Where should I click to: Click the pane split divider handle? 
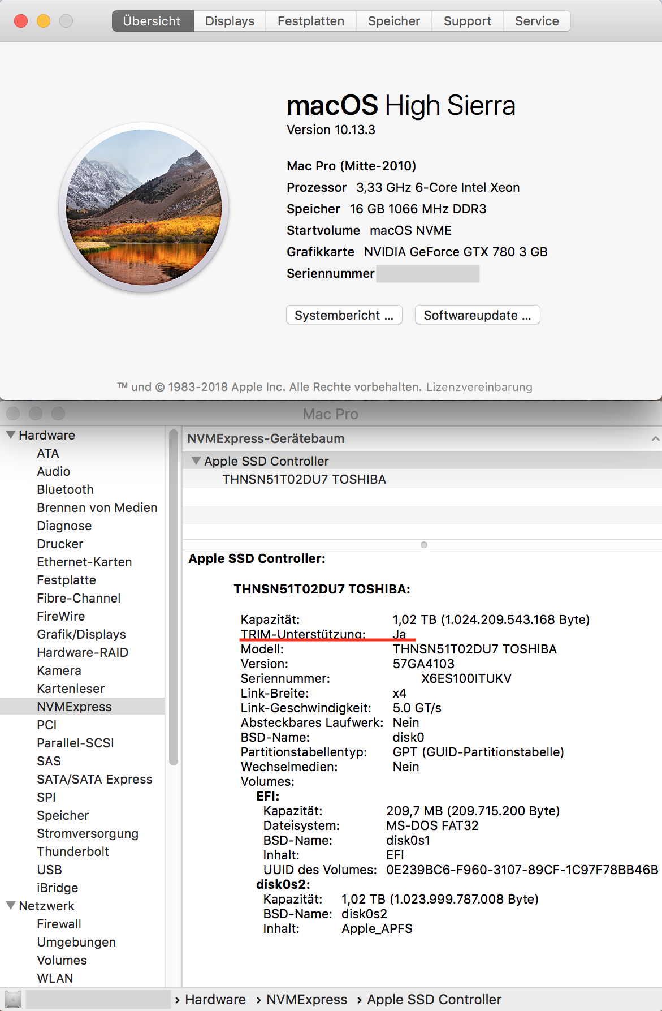point(424,545)
